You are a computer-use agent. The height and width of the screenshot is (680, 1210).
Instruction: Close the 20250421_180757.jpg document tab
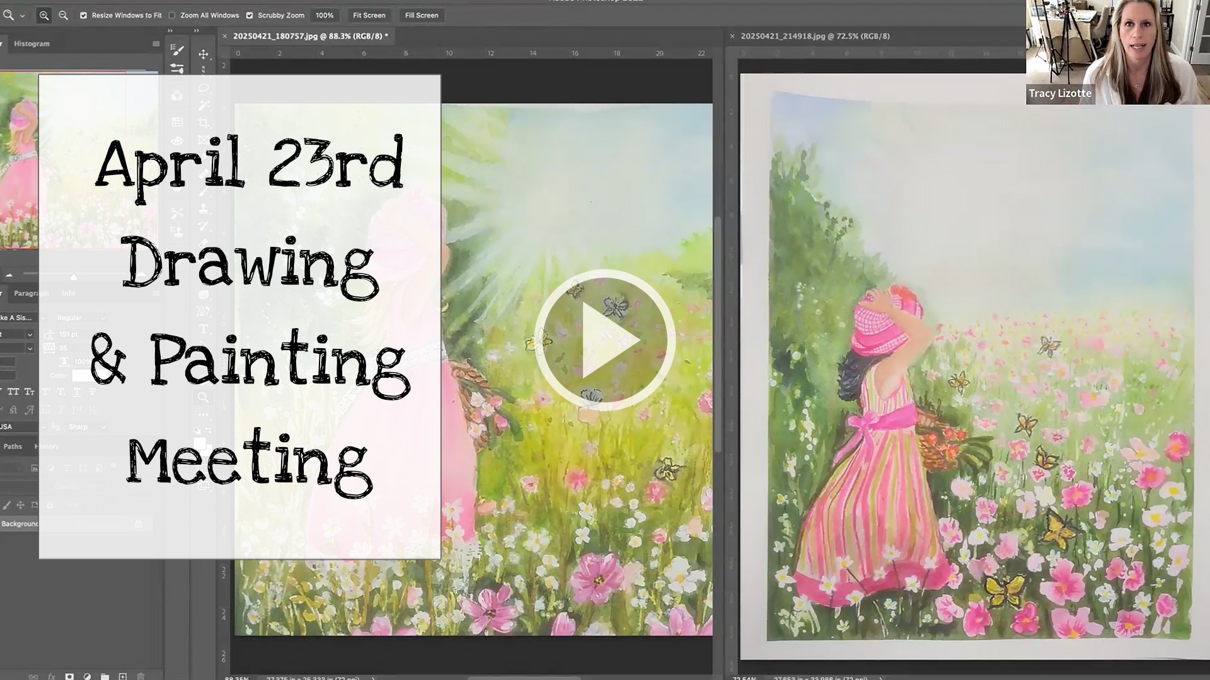point(225,36)
